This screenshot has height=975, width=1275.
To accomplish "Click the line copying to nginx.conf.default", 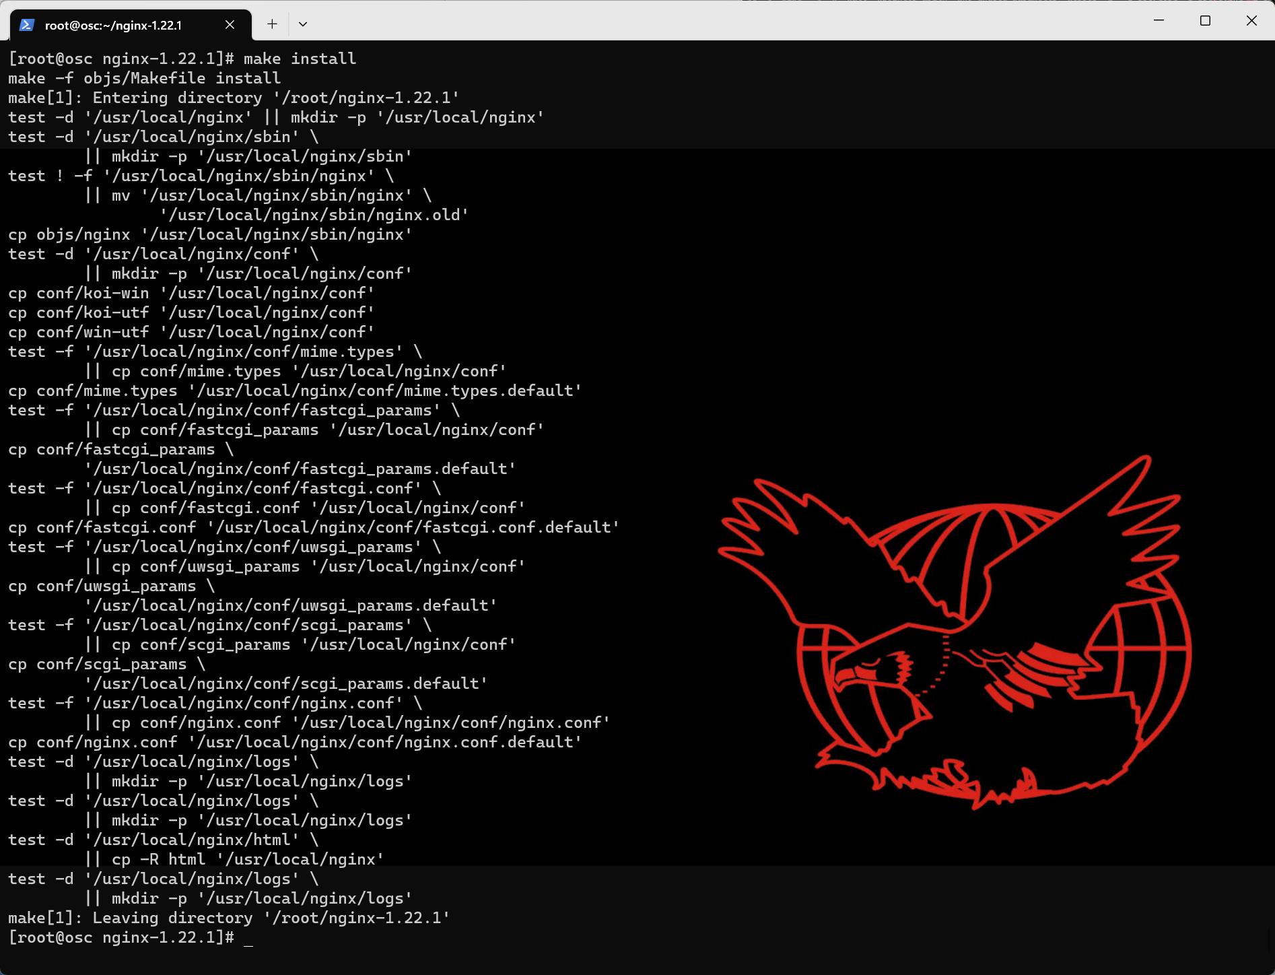I will [295, 742].
